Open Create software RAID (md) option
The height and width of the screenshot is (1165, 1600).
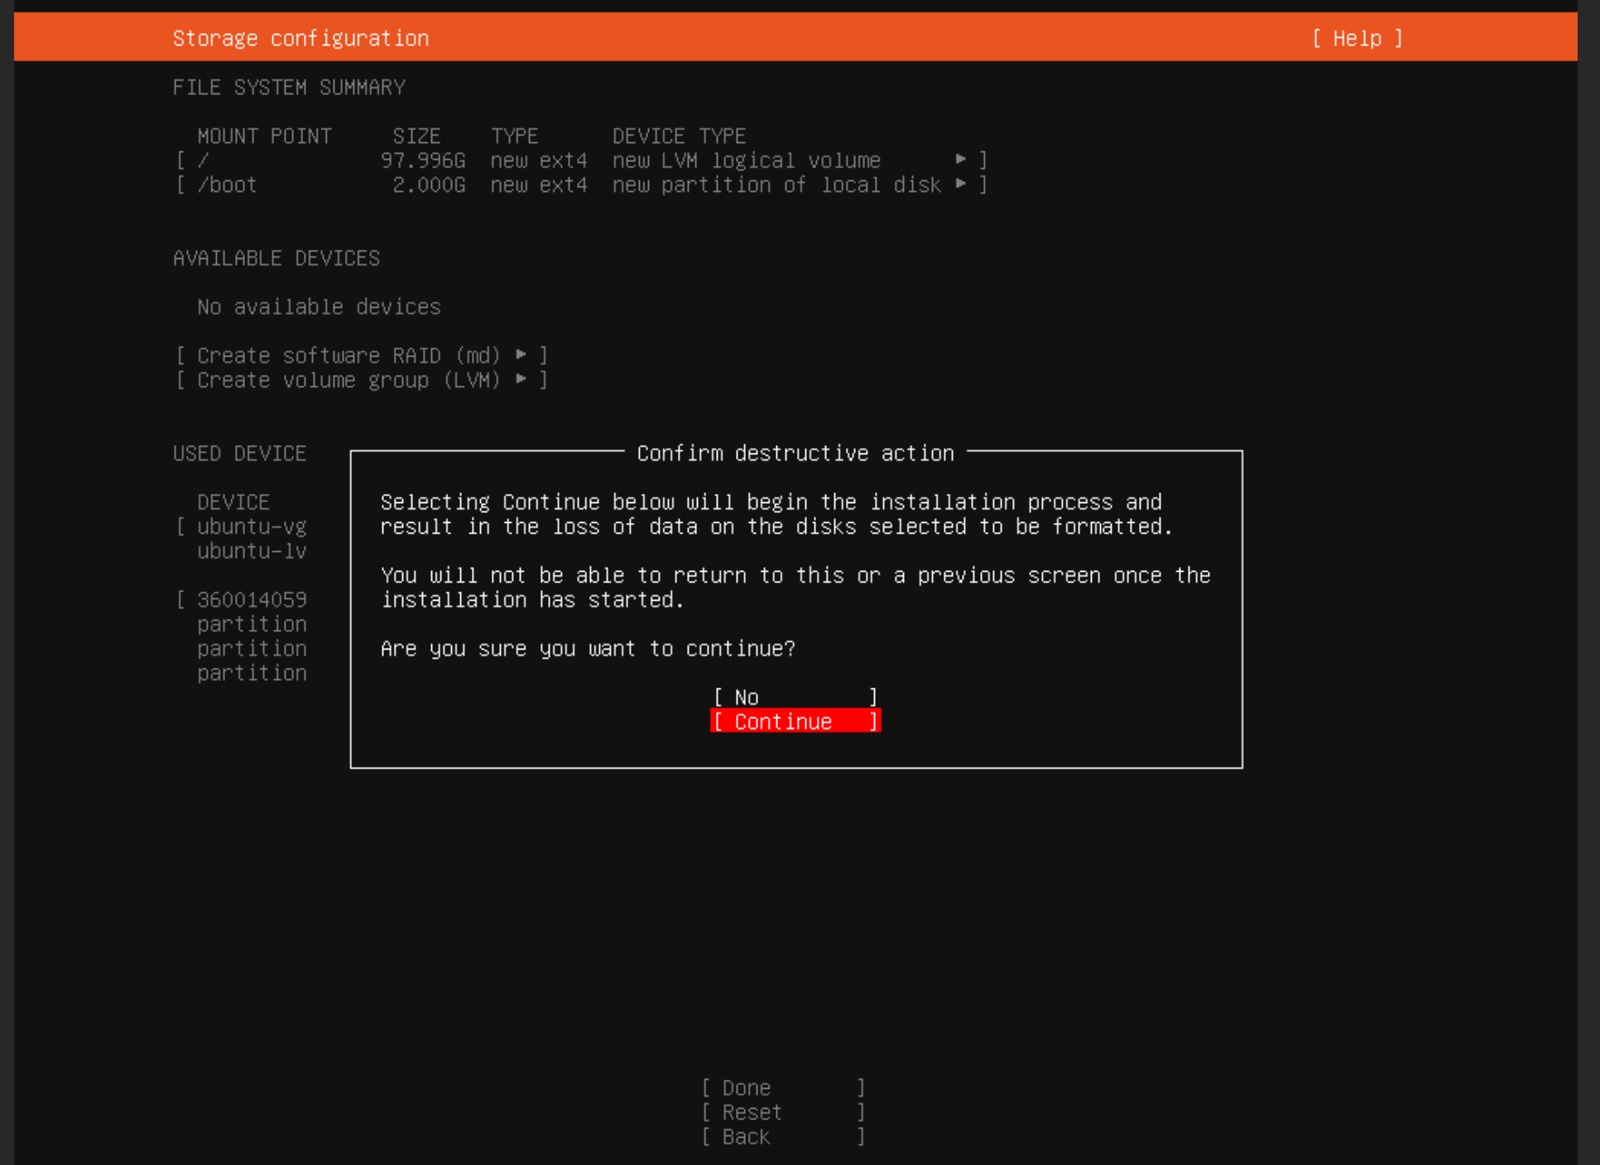click(x=348, y=355)
